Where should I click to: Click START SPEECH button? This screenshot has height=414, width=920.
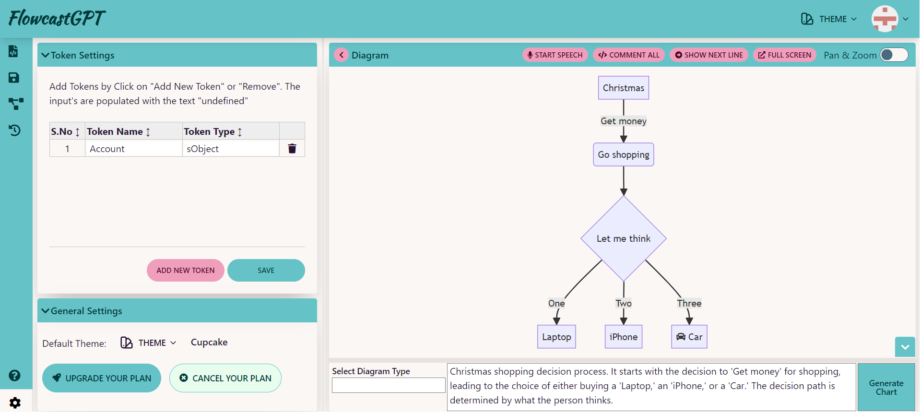click(x=554, y=55)
